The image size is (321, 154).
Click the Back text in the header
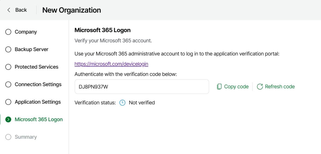pos(21,10)
